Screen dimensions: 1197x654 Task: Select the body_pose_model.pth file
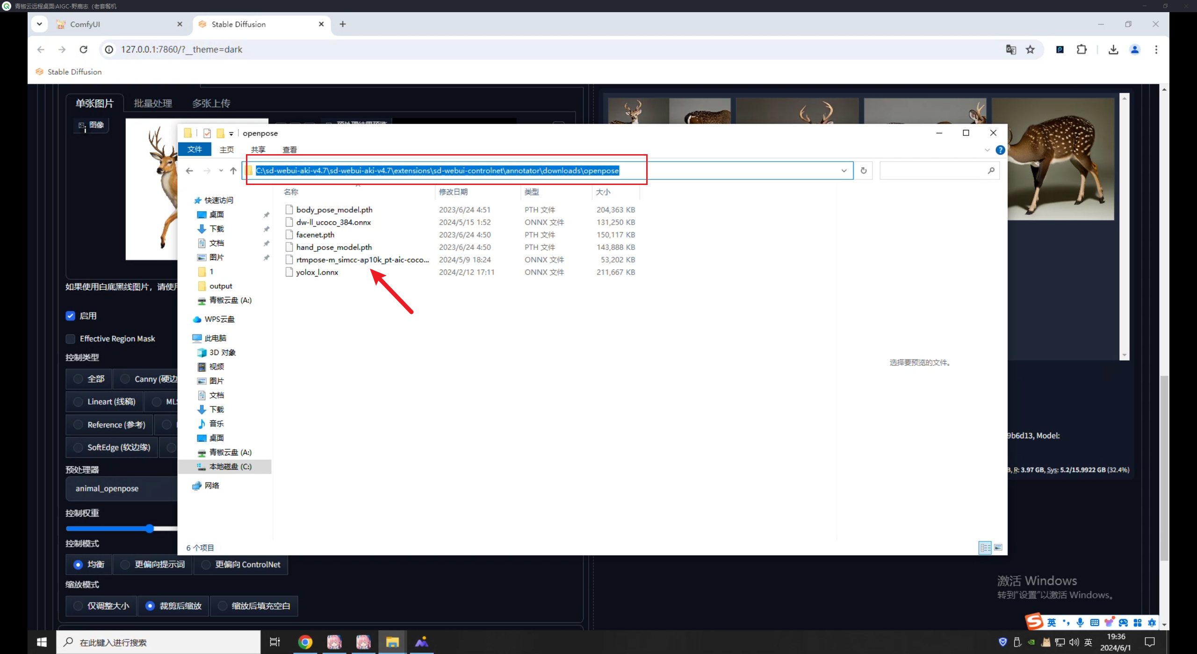pyautogui.click(x=334, y=210)
